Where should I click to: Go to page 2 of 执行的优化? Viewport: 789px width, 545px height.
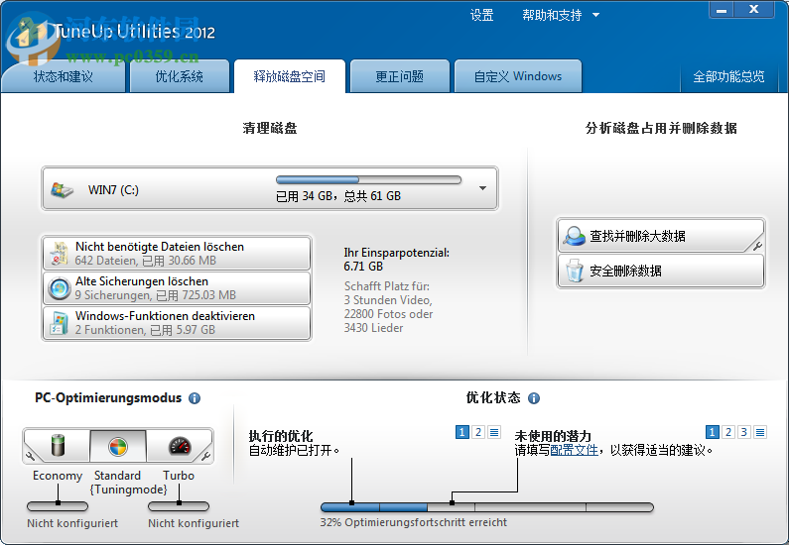pos(478,432)
